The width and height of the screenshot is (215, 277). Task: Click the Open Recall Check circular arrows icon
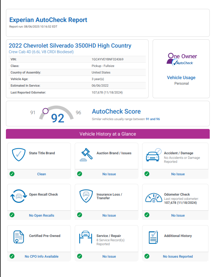pyautogui.click(x=19, y=196)
